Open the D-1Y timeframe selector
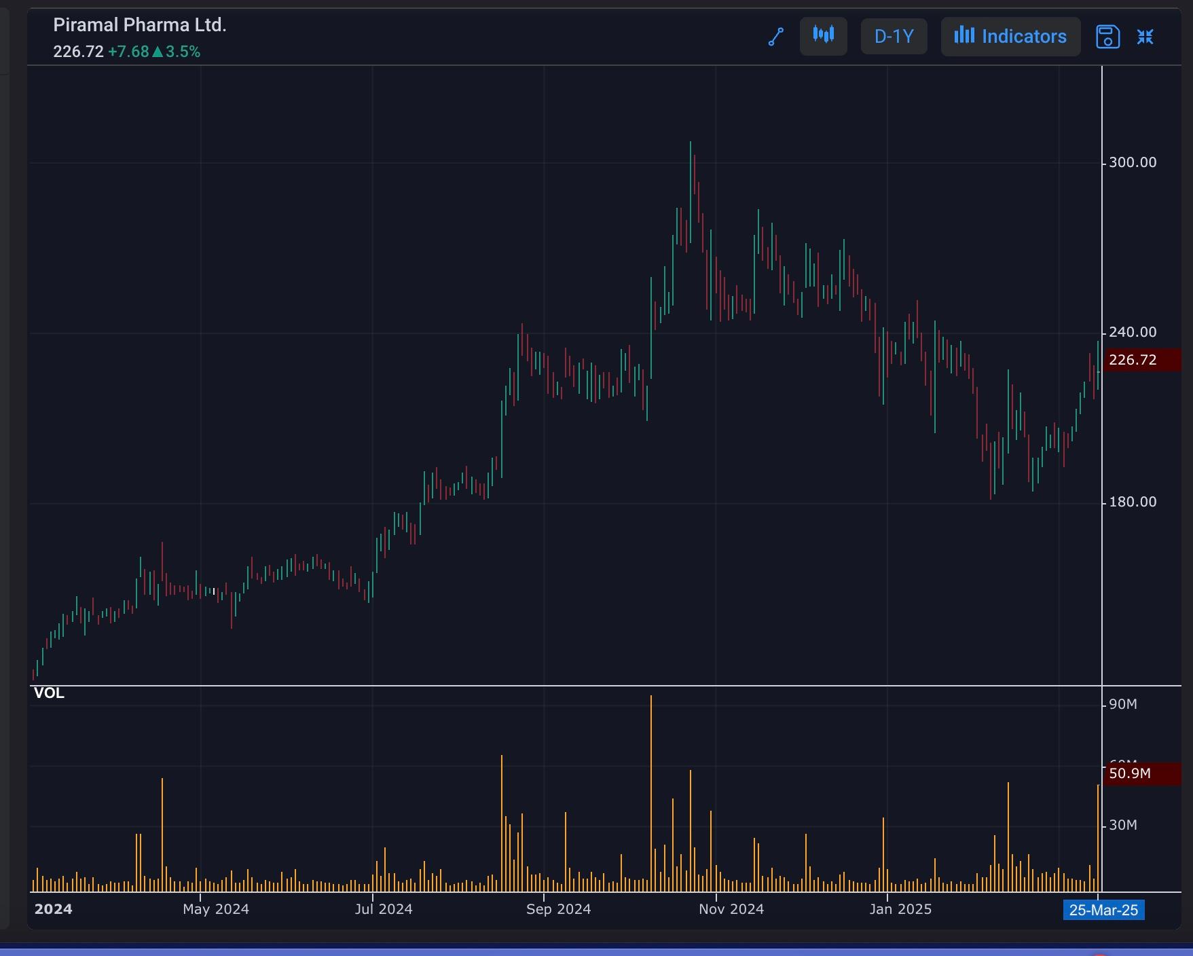This screenshot has width=1193, height=956. click(894, 36)
